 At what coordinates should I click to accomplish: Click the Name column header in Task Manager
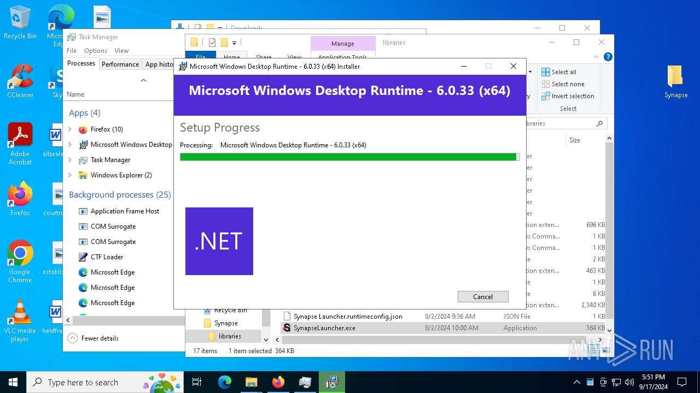pos(75,94)
